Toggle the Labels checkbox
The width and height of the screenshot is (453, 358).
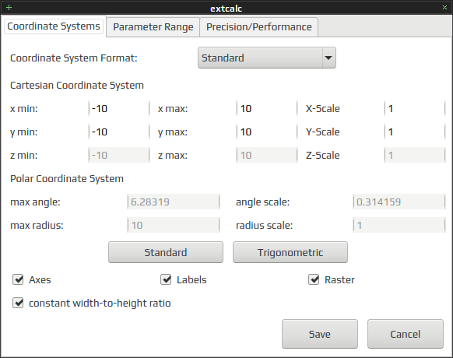click(166, 279)
